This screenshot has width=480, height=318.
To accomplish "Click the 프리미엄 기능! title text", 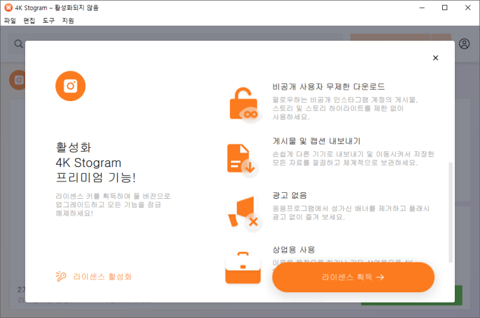I will 95,177.
